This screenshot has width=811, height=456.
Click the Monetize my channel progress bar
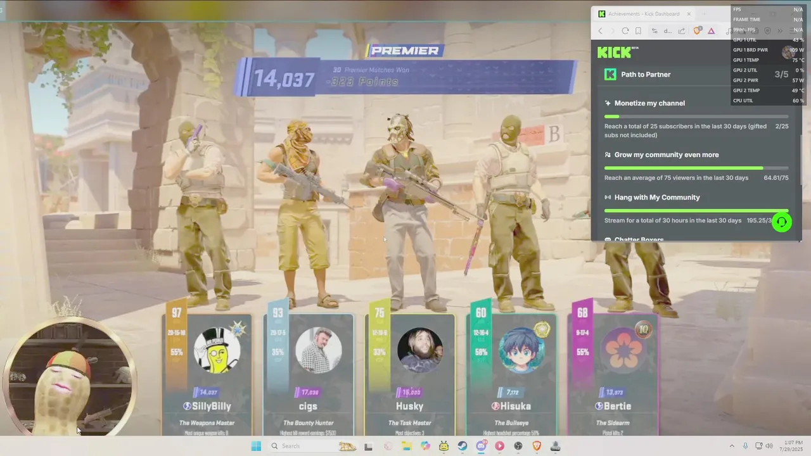696,117
